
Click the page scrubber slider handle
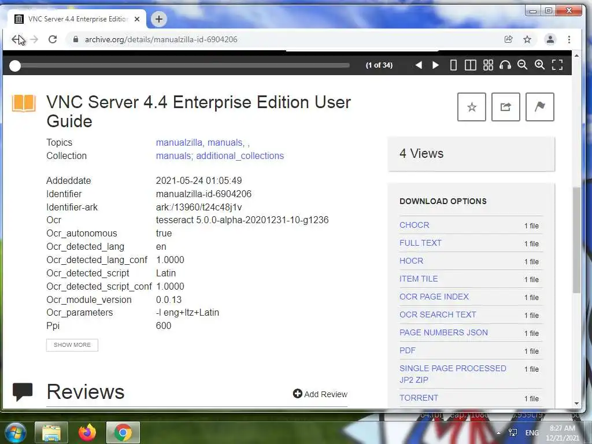point(15,66)
